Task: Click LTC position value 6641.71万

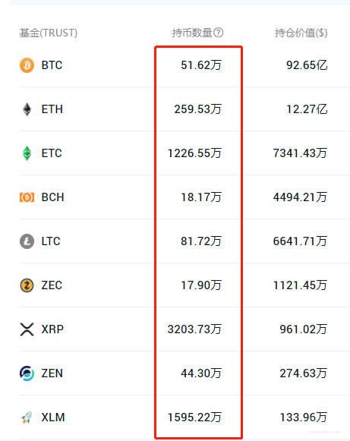Action: coord(300,241)
